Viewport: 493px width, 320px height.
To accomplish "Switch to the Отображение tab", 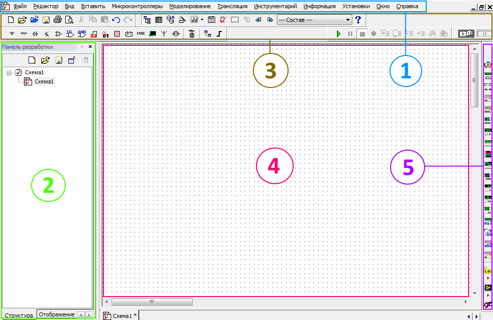I will (x=57, y=314).
